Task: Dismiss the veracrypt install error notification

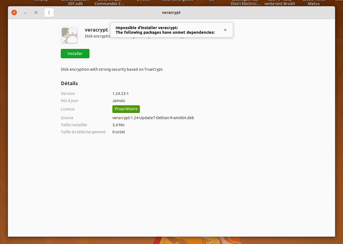Action: click(x=225, y=30)
